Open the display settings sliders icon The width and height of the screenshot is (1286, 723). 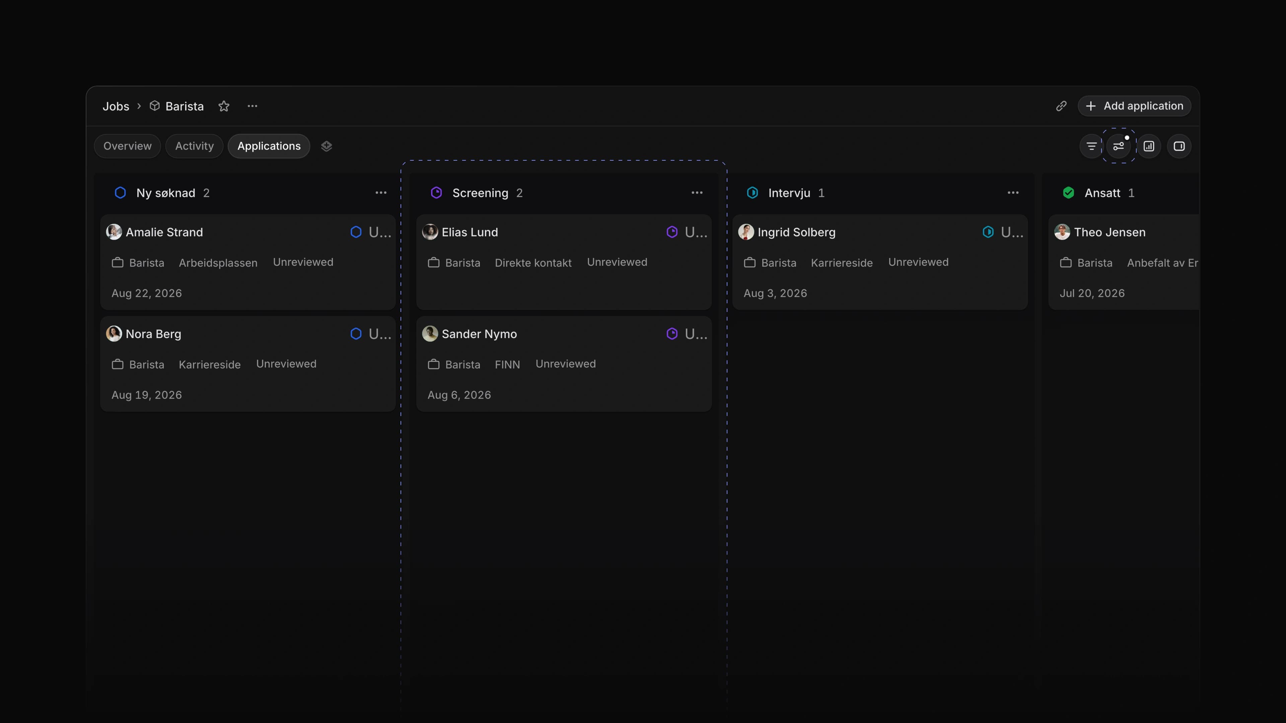pos(1119,146)
